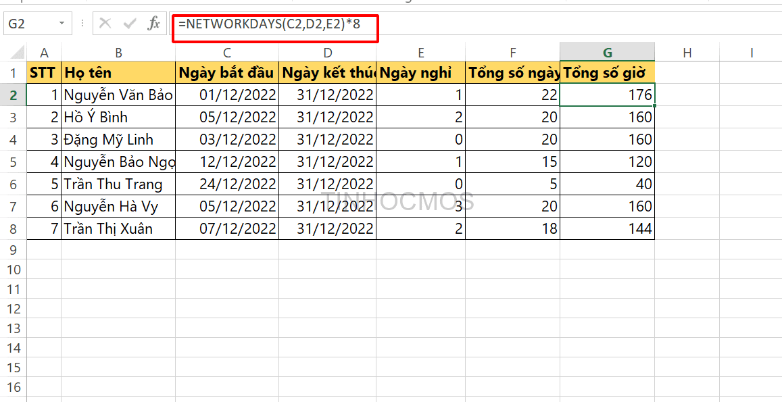This screenshot has height=402, width=782.
Task: Click the 'STT' header cell
Action: 44,72
